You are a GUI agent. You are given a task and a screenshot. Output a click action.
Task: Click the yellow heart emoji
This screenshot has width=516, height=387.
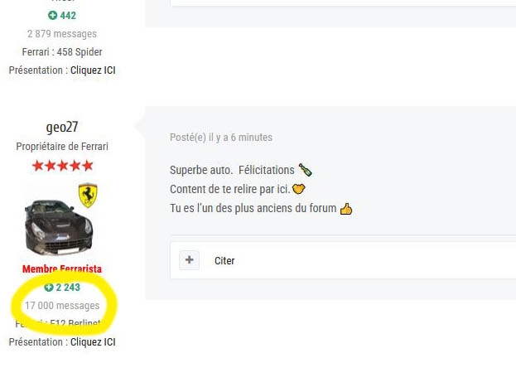pos(299,189)
